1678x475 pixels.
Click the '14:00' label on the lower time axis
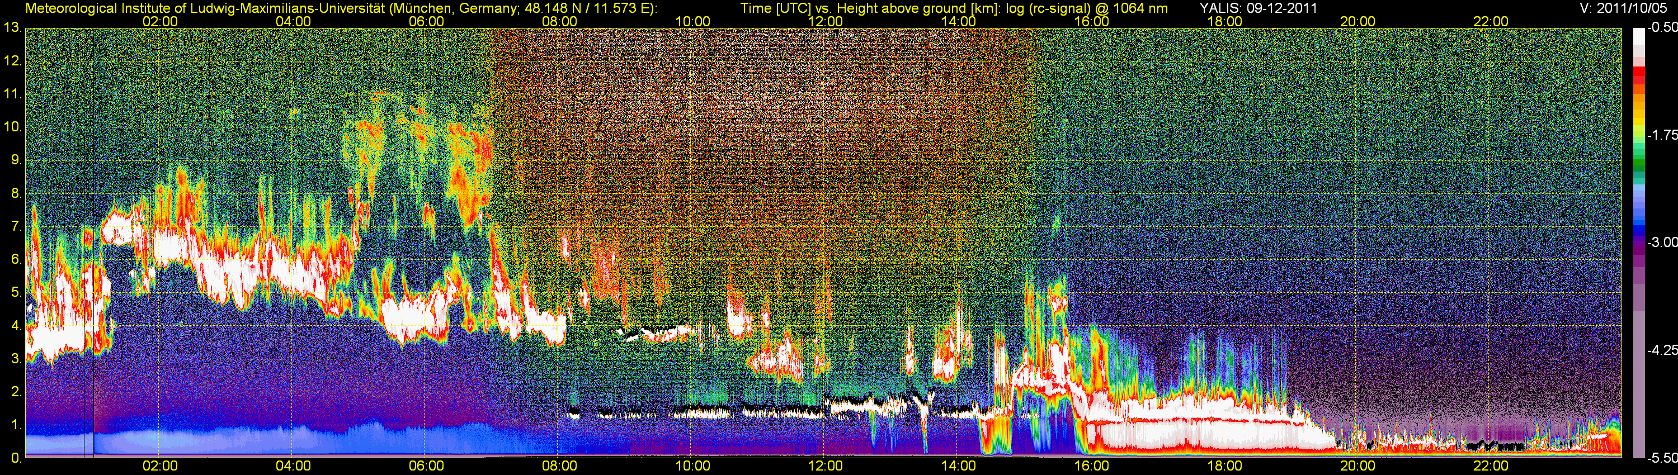(x=959, y=466)
